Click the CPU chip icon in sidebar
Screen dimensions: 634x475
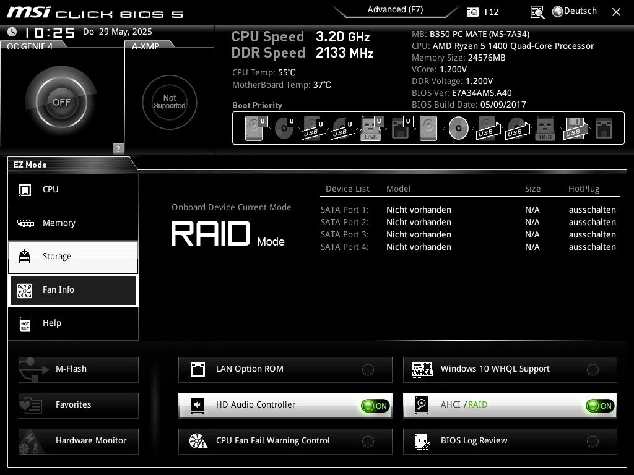click(25, 189)
